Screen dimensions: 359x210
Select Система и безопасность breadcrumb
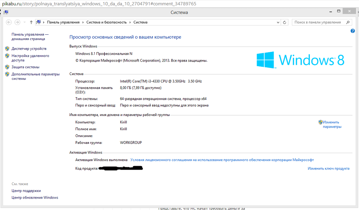point(107,22)
